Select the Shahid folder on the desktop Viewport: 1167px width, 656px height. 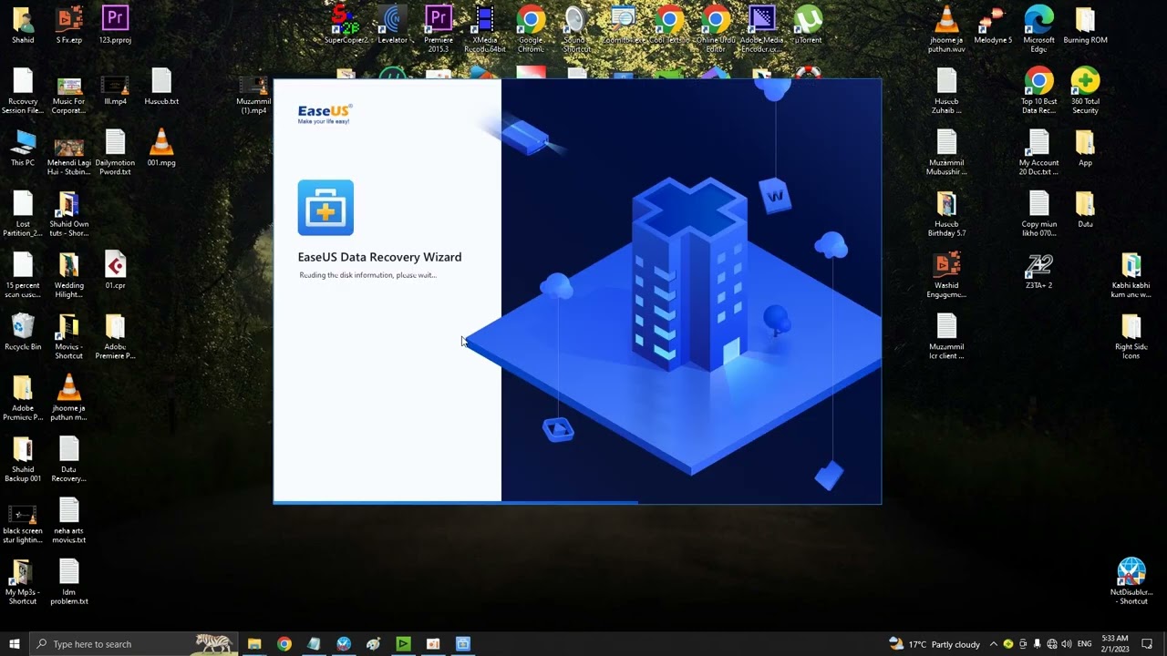23,25
